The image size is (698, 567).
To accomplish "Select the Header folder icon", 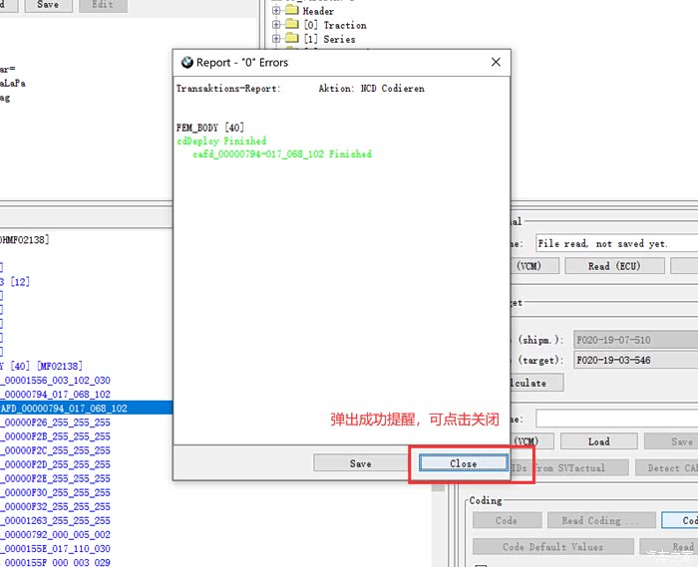I will tap(291, 11).
